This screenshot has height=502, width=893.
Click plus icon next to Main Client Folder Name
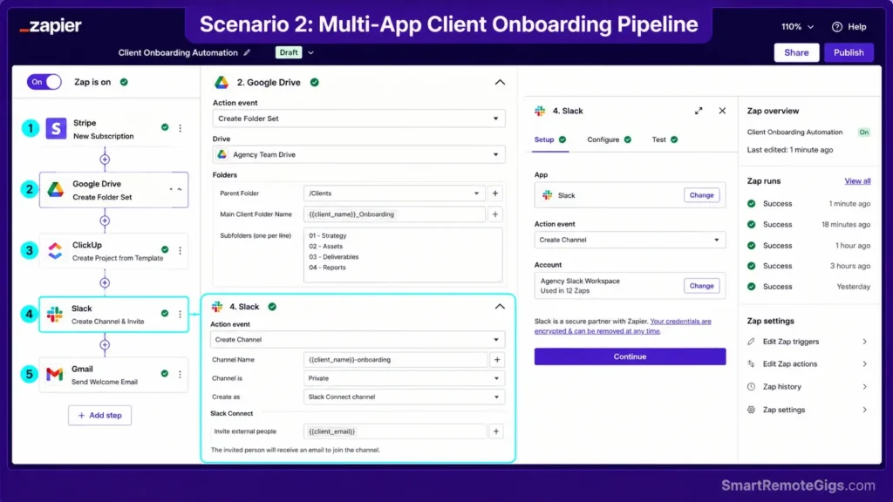pyautogui.click(x=495, y=214)
